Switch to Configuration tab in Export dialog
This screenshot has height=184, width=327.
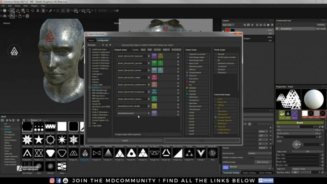point(103,40)
